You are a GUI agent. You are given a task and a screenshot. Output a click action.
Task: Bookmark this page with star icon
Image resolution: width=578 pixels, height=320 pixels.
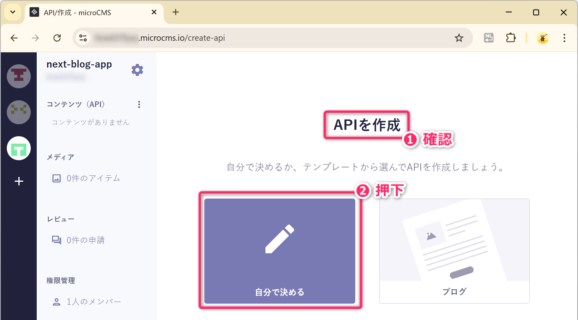pyautogui.click(x=459, y=38)
